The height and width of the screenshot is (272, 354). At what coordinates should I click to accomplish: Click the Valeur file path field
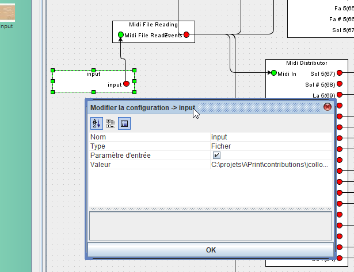pyautogui.click(x=271, y=165)
